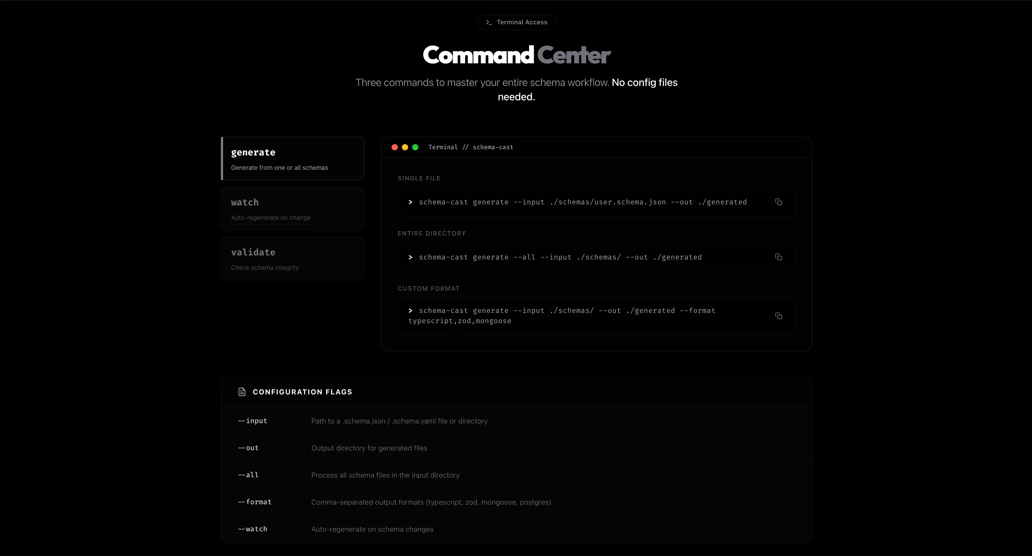Click 'Path to a .schema.json / .schema.yaml' description
This screenshot has width=1032, height=556.
pos(400,421)
